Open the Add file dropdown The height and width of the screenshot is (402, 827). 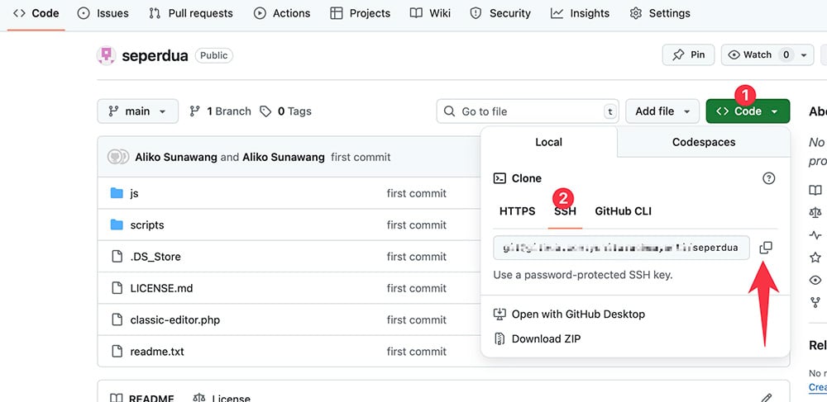tap(662, 111)
